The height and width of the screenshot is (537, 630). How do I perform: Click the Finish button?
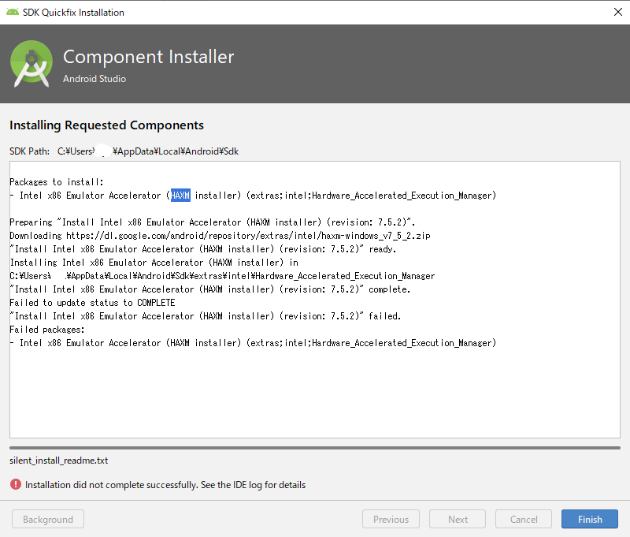tap(589, 520)
